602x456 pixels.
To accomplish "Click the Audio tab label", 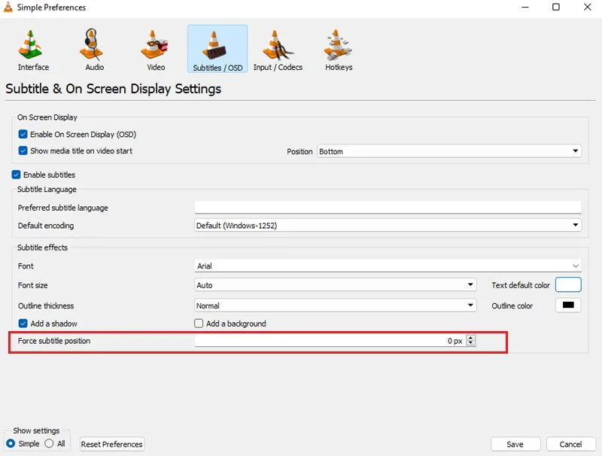I will tap(95, 67).
